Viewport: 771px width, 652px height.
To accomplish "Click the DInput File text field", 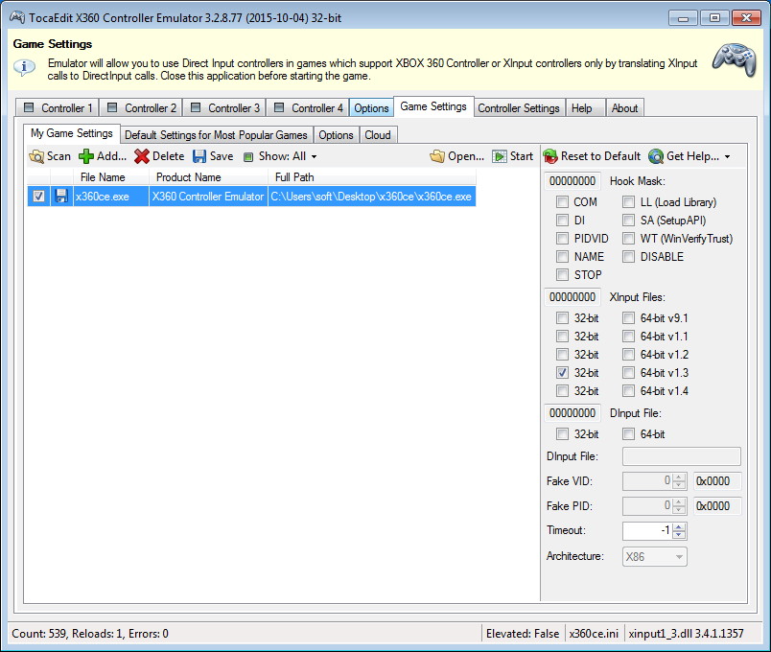I will [x=682, y=456].
